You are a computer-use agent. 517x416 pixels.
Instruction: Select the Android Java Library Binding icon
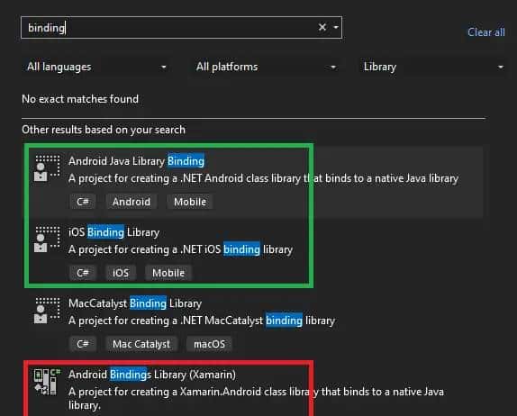coord(47,168)
